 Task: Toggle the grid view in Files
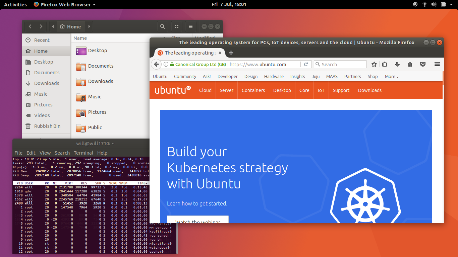177,26
